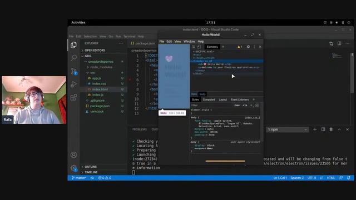
Task: Open the terminal selector dropdown showing npm
Action: [287, 129]
